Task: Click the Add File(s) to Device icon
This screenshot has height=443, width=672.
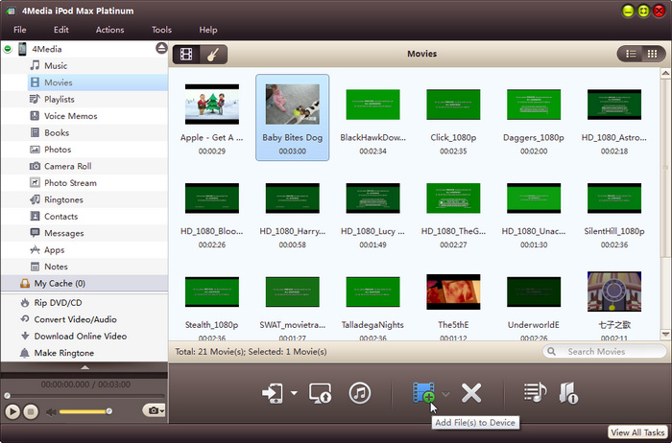Action: pos(423,392)
